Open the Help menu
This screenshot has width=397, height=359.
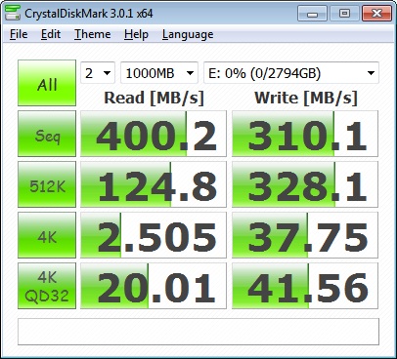click(x=136, y=34)
